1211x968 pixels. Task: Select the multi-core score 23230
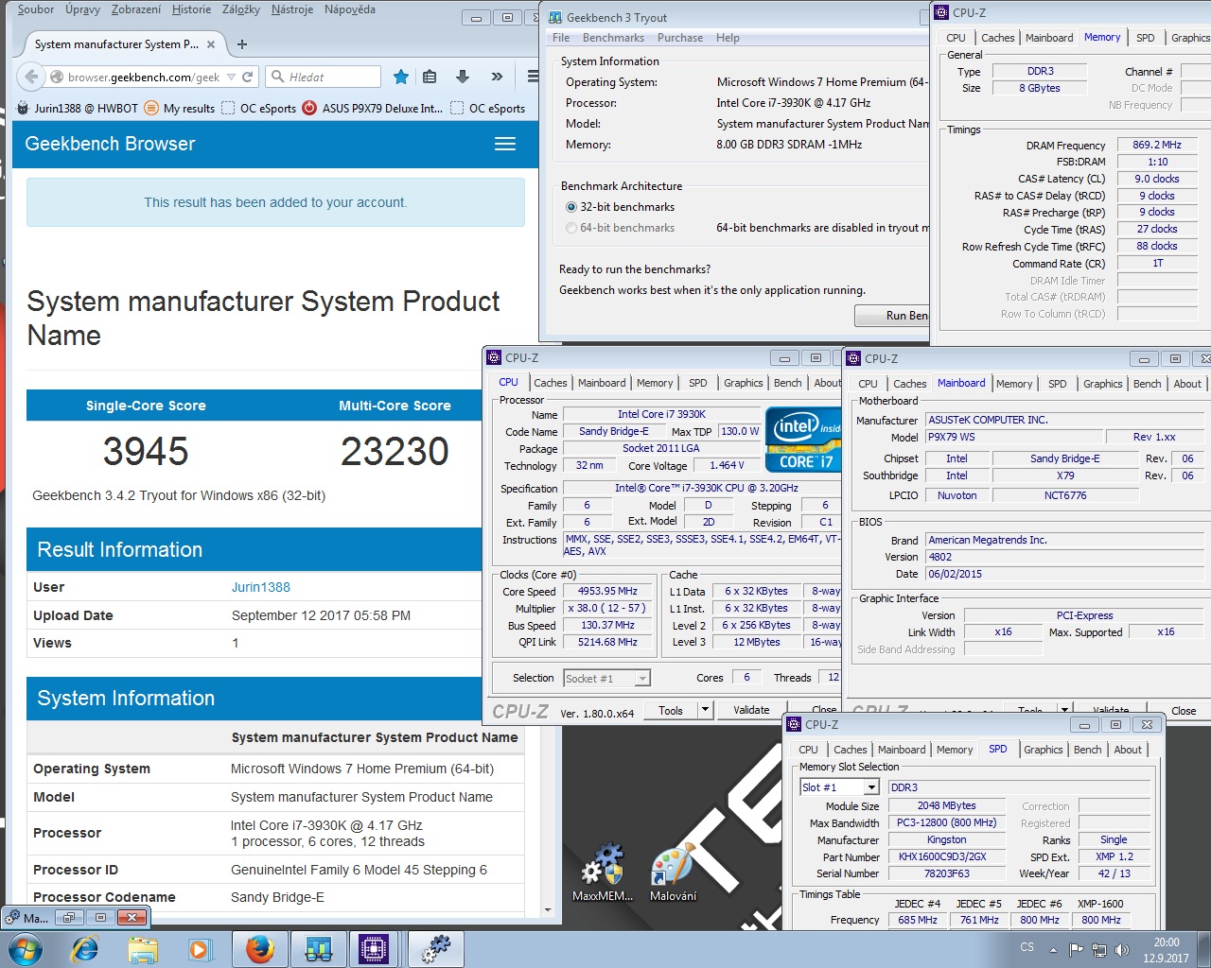(x=395, y=451)
